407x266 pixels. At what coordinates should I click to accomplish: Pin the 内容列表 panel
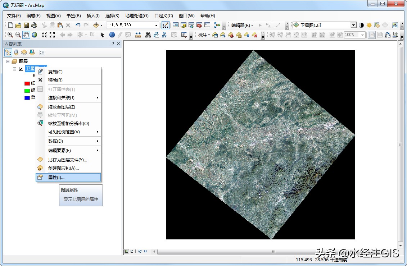click(x=113, y=43)
